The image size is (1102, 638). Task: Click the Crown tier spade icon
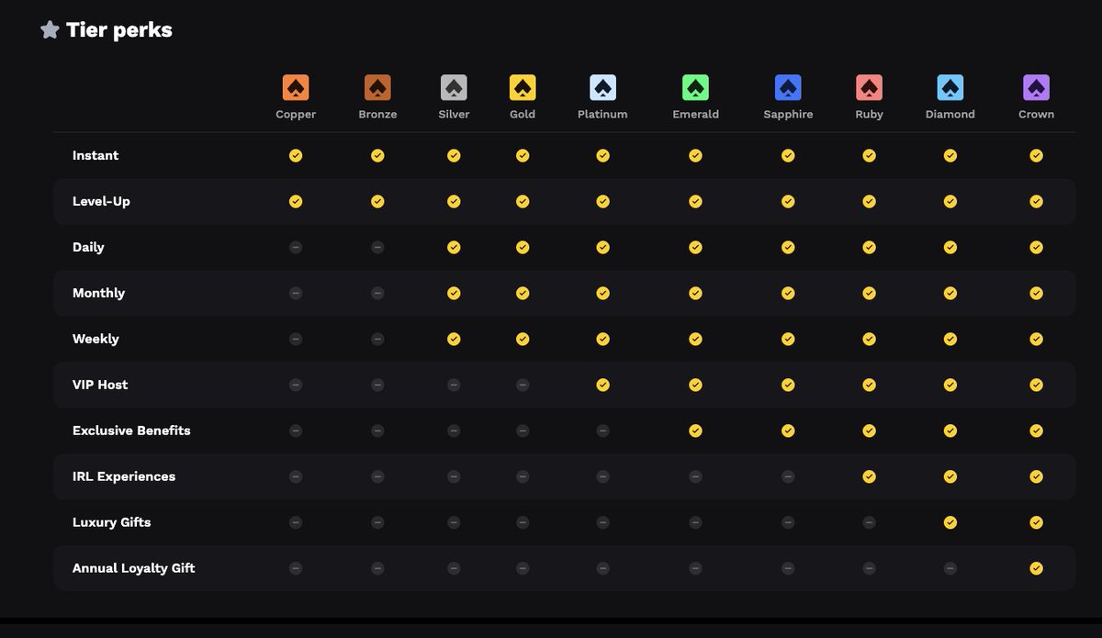(1036, 88)
